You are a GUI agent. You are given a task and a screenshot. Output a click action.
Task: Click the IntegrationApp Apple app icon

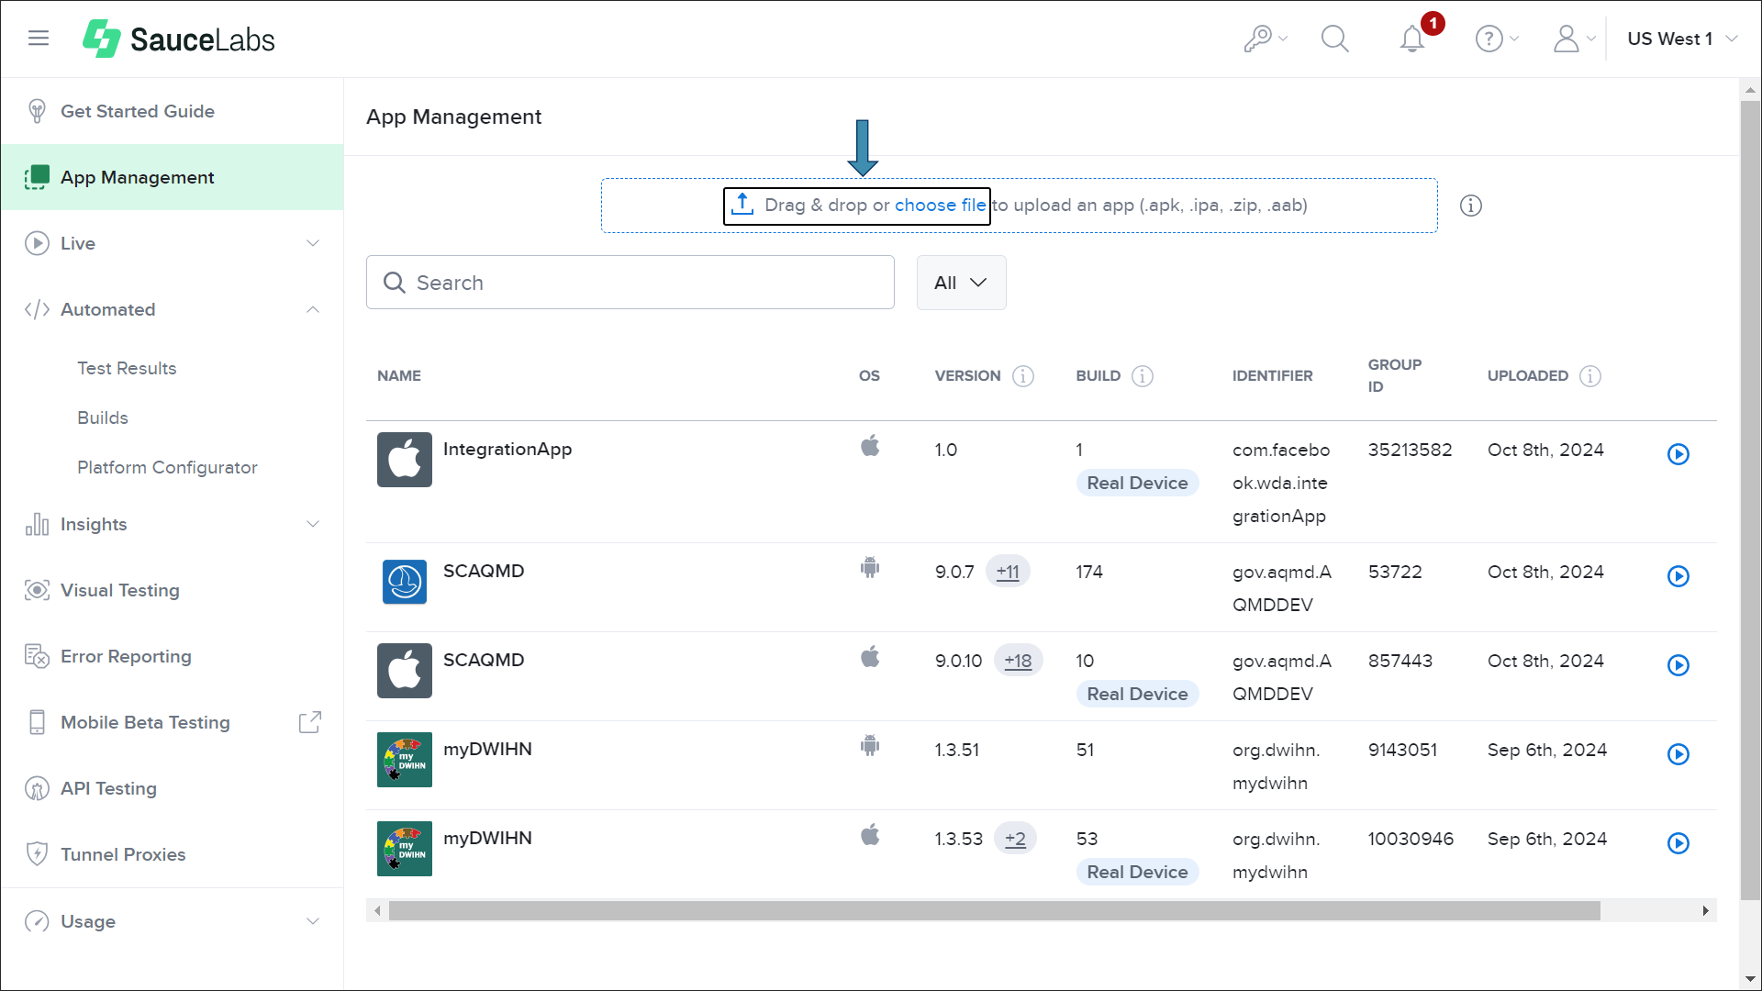pos(405,460)
